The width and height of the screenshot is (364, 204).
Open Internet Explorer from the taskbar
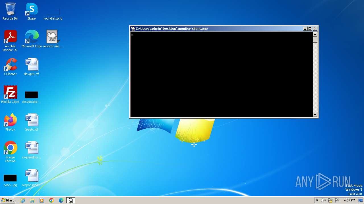coord(22,200)
